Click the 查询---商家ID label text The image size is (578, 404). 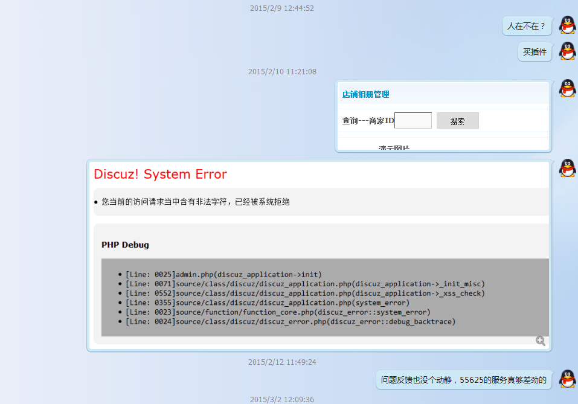(368, 121)
